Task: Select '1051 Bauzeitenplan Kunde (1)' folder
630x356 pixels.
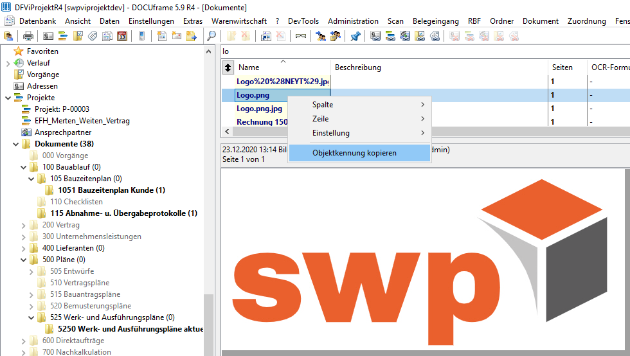Action: coord(111,190)
